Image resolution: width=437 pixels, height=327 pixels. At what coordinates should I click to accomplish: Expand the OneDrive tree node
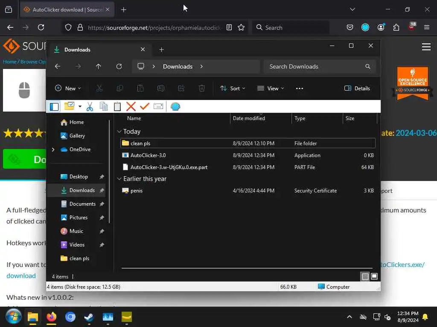tap(53, 149)
